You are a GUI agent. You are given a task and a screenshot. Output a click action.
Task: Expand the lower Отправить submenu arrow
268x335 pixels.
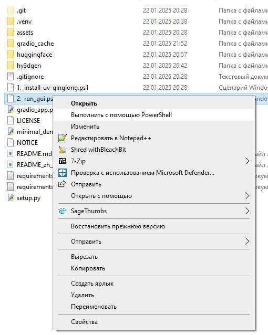[x=248, y=242]
